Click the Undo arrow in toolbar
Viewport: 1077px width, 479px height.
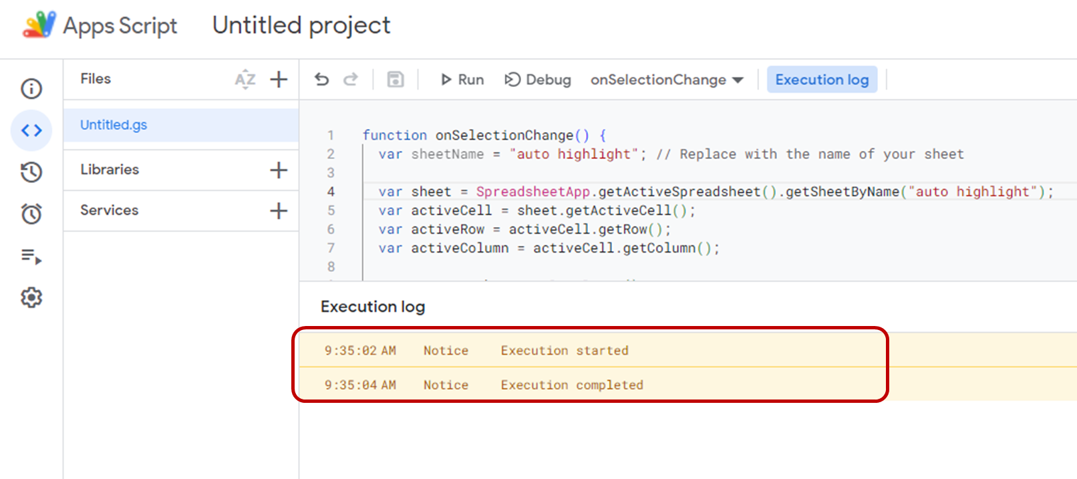coord(322,79)
